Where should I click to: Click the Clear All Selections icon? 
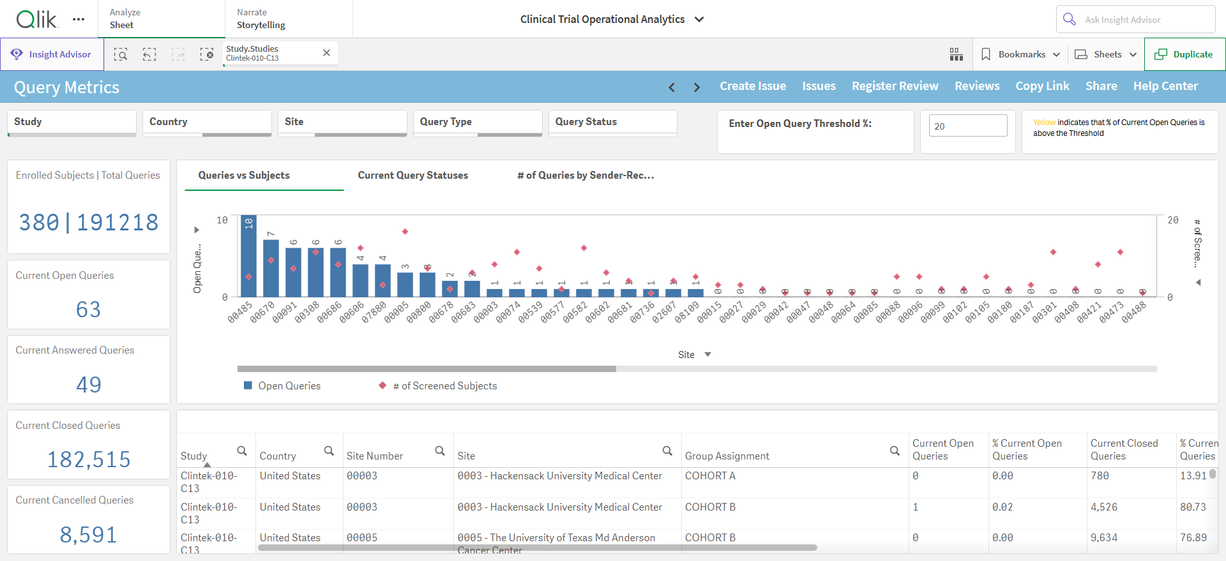207,54
